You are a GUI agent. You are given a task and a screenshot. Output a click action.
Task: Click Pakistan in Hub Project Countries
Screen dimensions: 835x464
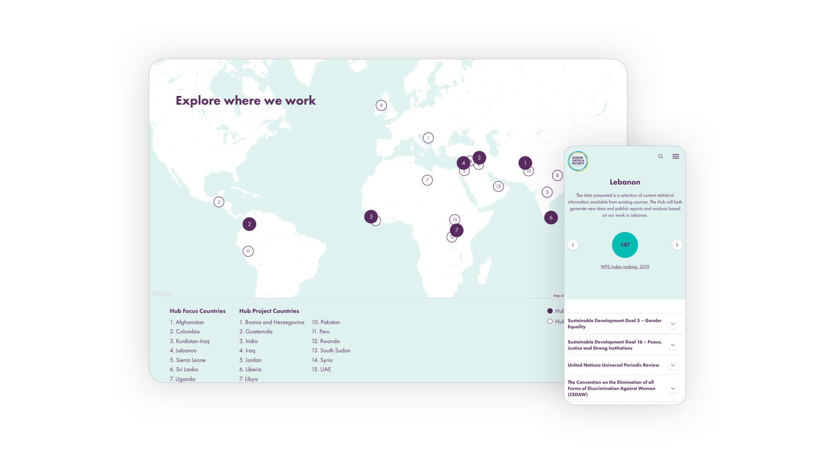pos(326,322)
